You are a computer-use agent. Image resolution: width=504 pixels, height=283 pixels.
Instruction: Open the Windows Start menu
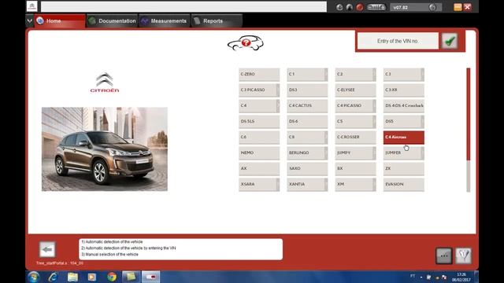point(33,277)
